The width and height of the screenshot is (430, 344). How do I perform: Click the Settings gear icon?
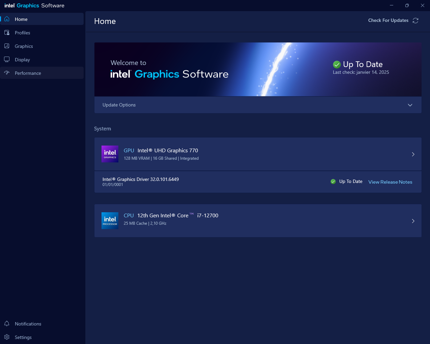coord(7,337)
